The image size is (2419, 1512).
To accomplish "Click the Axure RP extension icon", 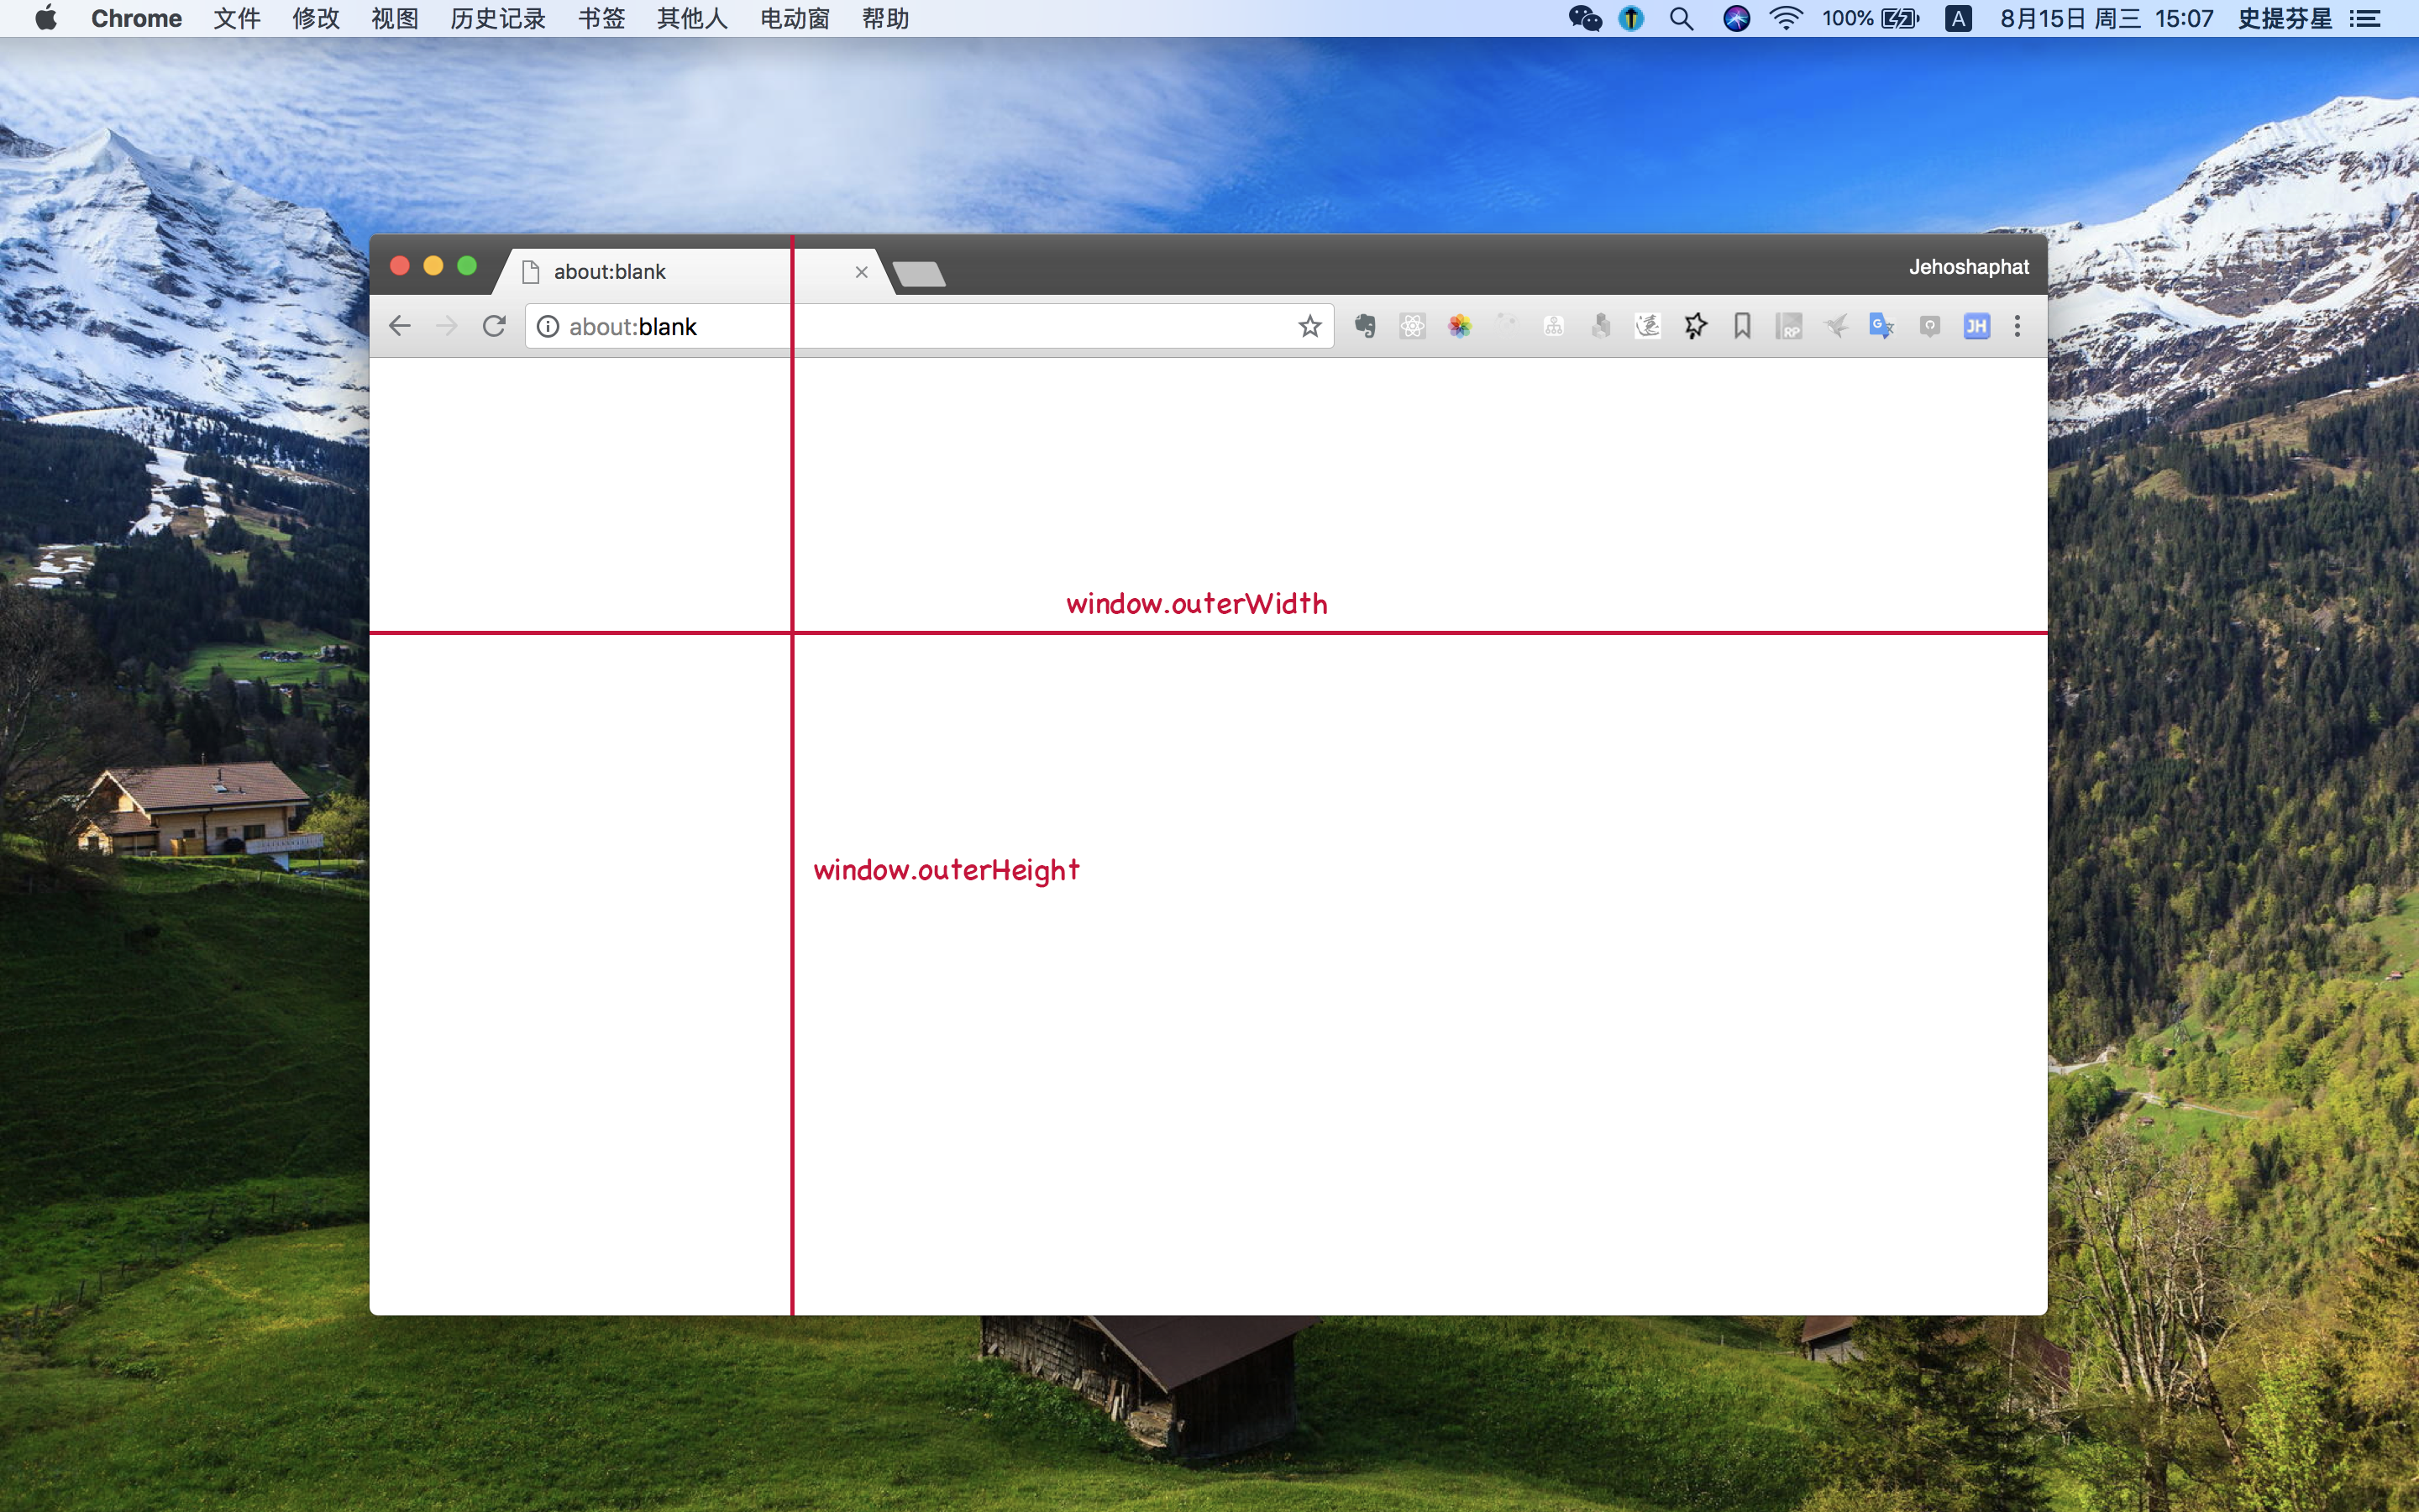I will tap(1788, 326).
